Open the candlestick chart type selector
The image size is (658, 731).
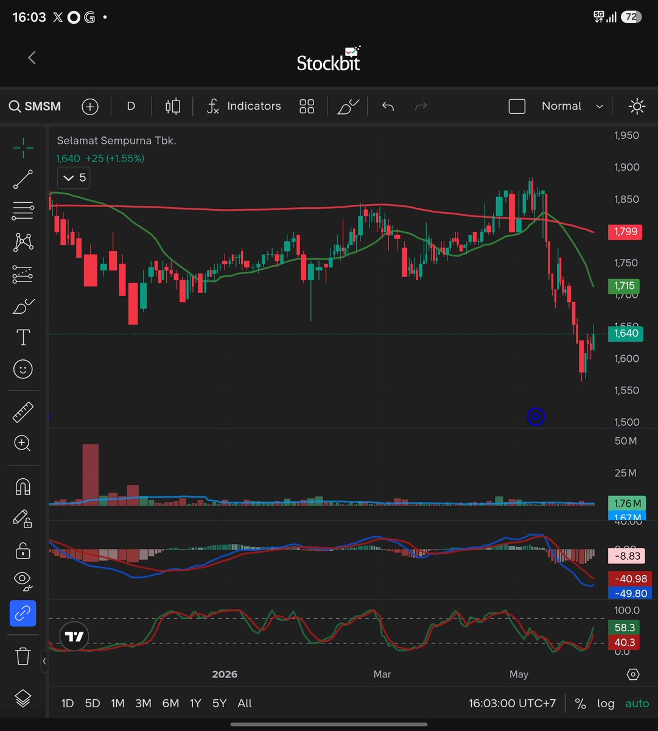pos(173,107)
